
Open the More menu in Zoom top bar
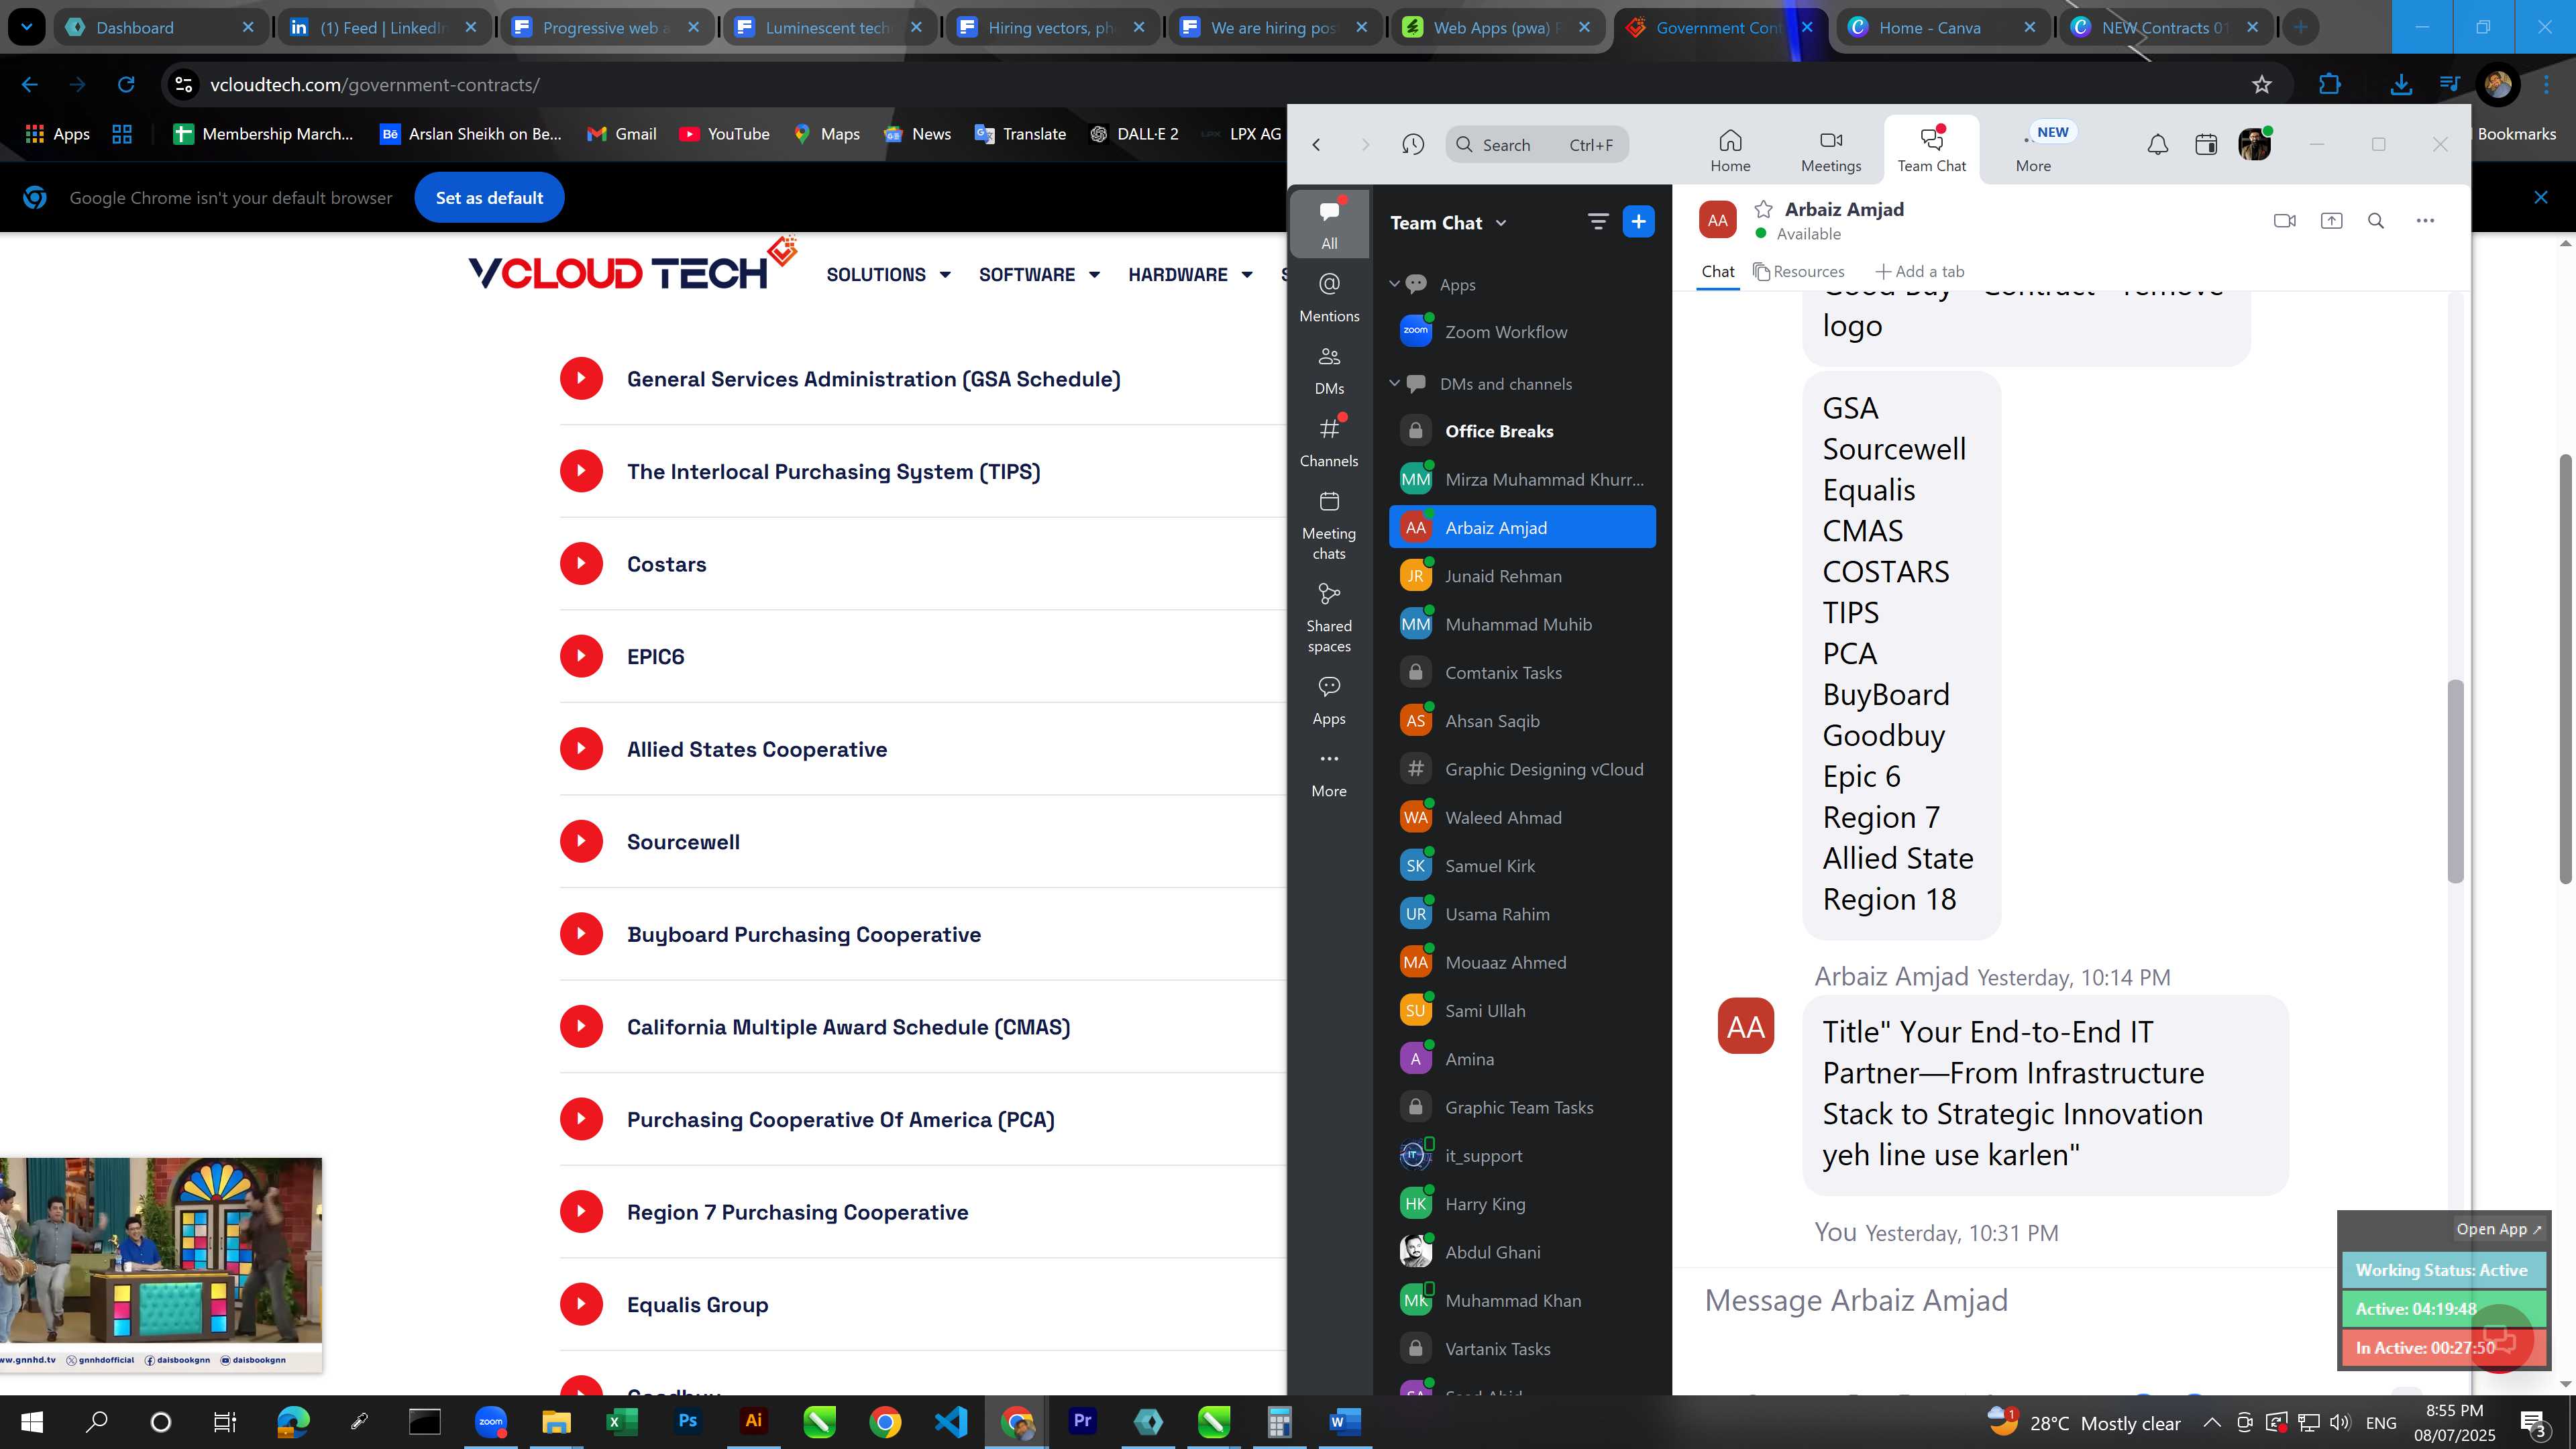(2034, 150)
